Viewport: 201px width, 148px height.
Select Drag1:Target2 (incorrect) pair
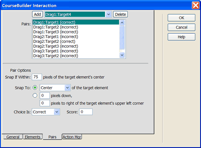(76, 27)
